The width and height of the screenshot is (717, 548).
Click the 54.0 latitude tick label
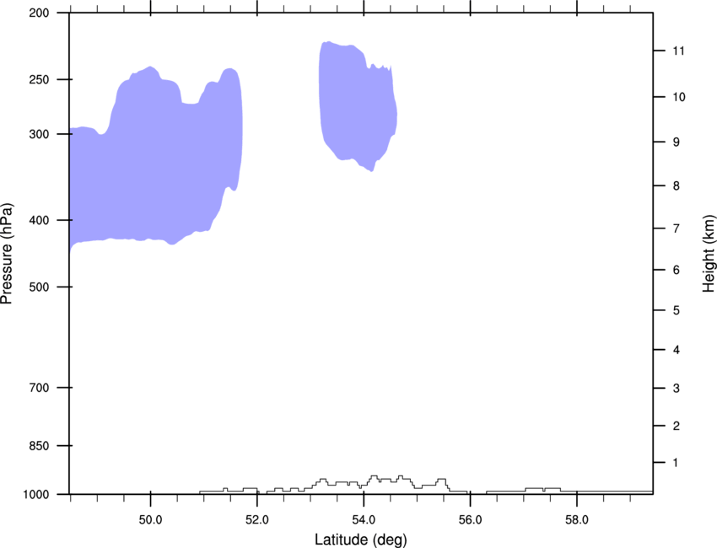click(x=364, y=519)
